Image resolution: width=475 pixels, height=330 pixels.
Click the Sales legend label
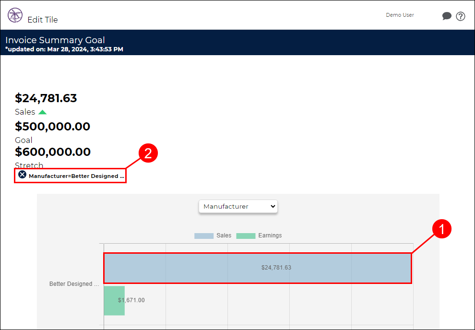[x=224, y=236]
